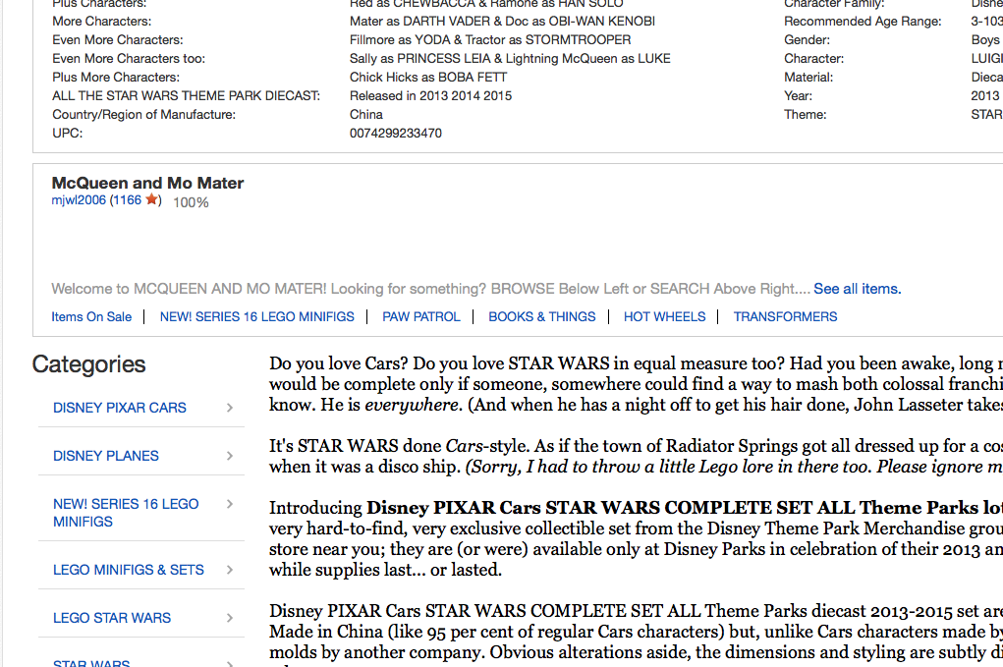Click the McQueen and Mo Mater store title
The height and width of the screenshot is (667, 1003).
click(147, 183)
